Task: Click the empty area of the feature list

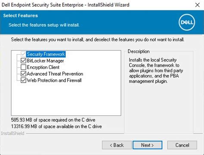Action: click(66, 99)
